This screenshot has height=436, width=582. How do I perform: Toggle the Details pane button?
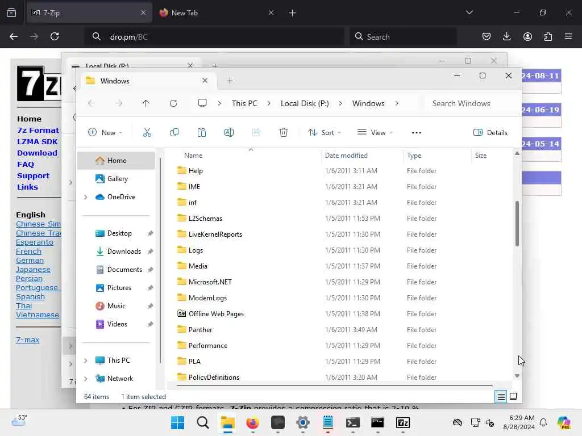point(490,133)
